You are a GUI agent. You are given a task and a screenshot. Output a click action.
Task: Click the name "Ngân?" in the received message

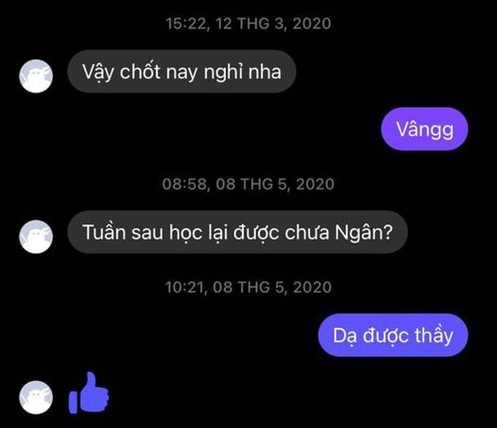tap(364, 233)
